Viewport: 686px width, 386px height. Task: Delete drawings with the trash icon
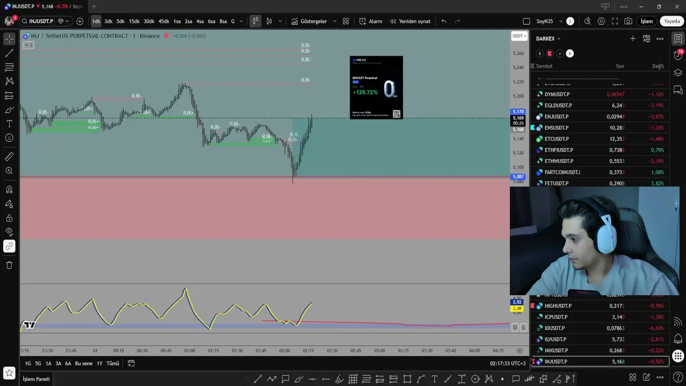[9, 265]
